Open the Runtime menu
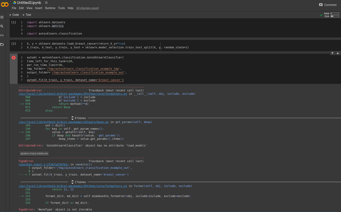 pyautogui.click(x=50, y=8)
